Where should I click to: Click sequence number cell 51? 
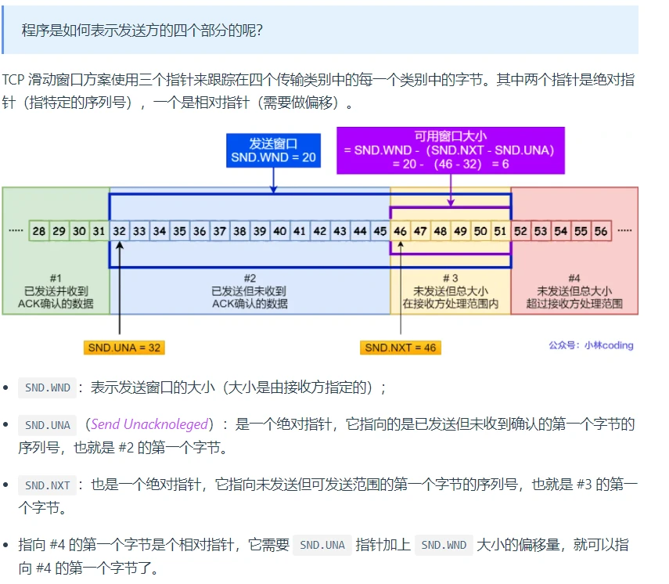(500, 231)
